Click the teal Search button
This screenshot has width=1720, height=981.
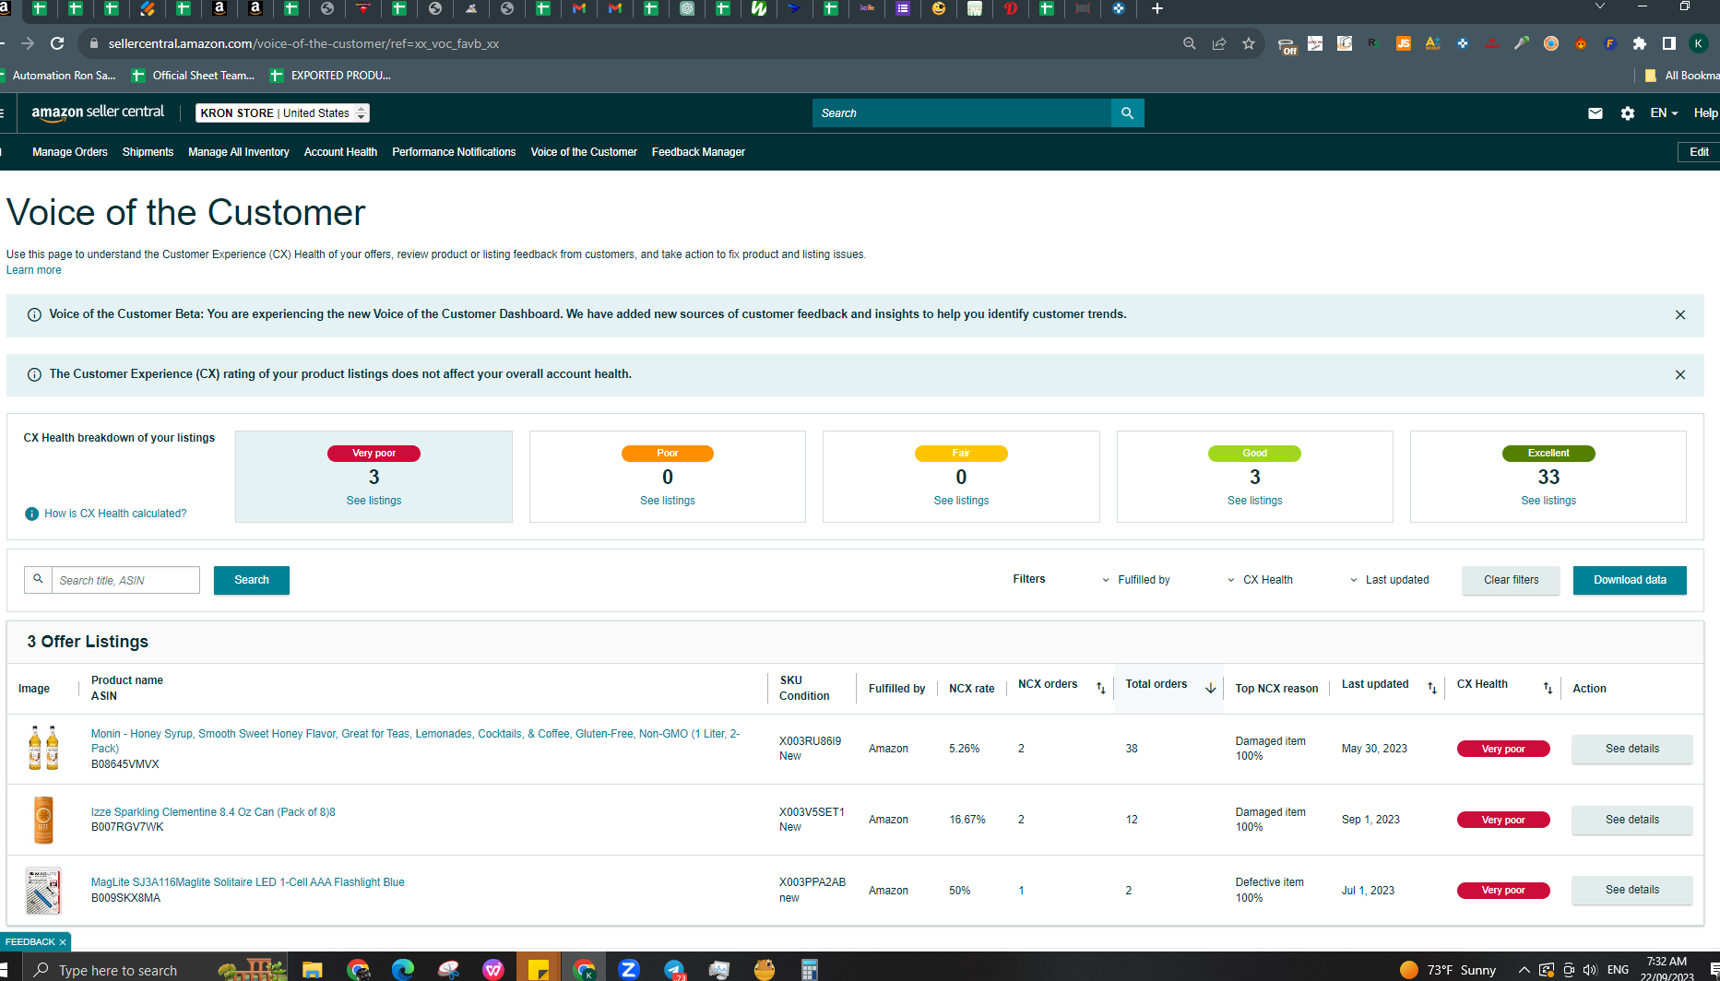tap(252, 580)
